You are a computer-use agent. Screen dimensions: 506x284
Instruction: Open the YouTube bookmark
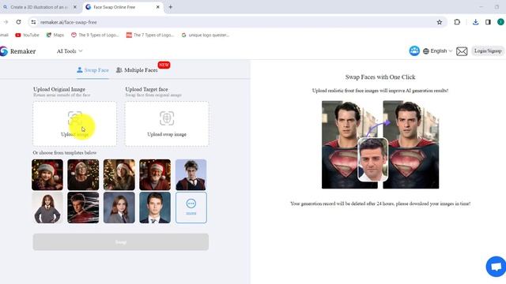click(27, 35)
